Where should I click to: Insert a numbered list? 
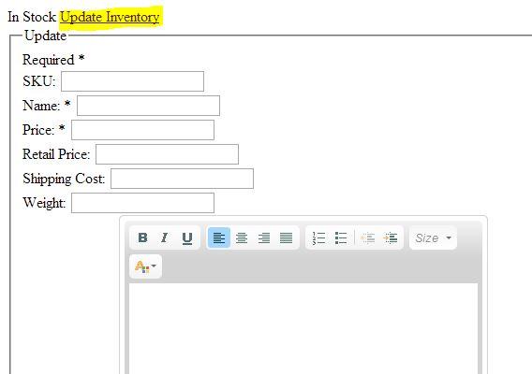click(x=318, y=237)
